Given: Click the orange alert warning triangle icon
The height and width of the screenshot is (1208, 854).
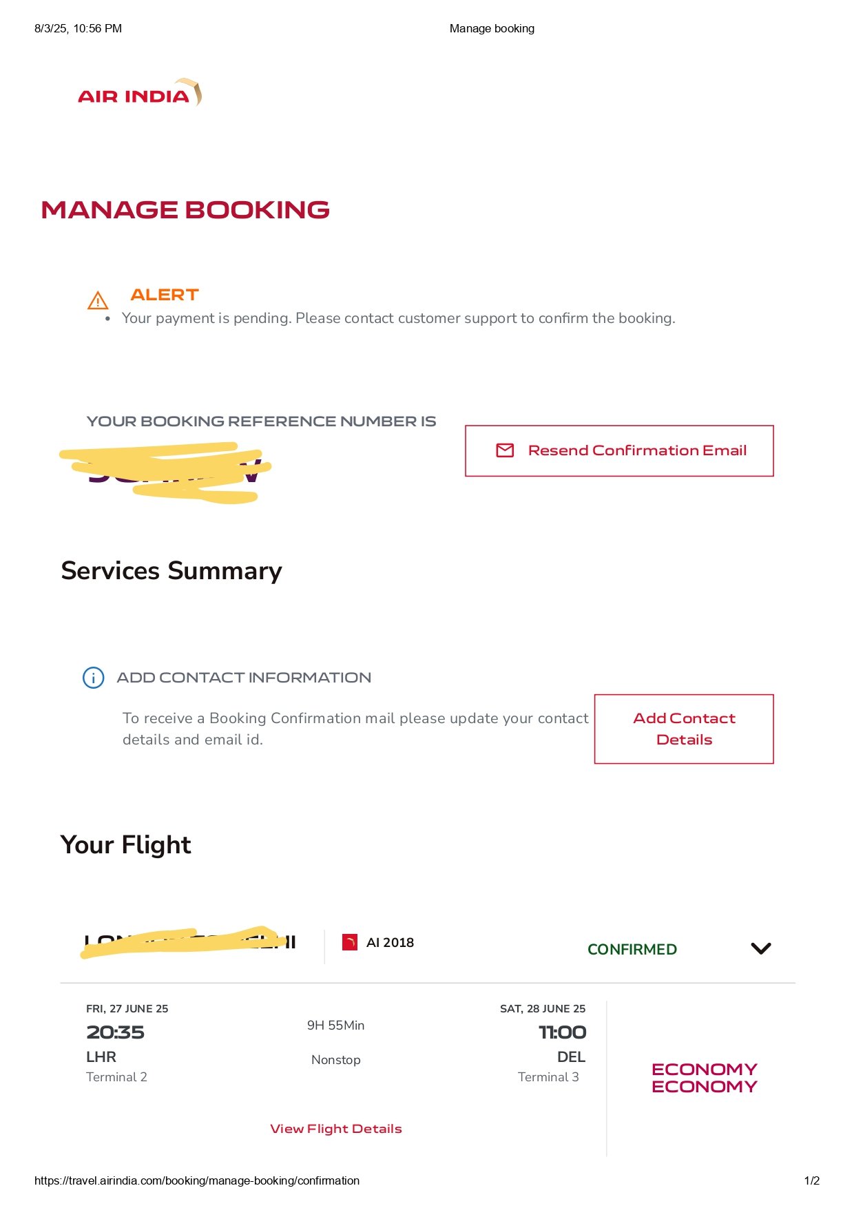Looking at the screenshot, I should tap(98, 300).
